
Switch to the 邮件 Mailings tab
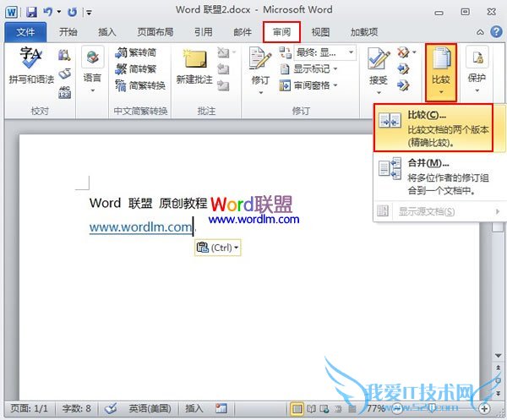coord(243,32)
